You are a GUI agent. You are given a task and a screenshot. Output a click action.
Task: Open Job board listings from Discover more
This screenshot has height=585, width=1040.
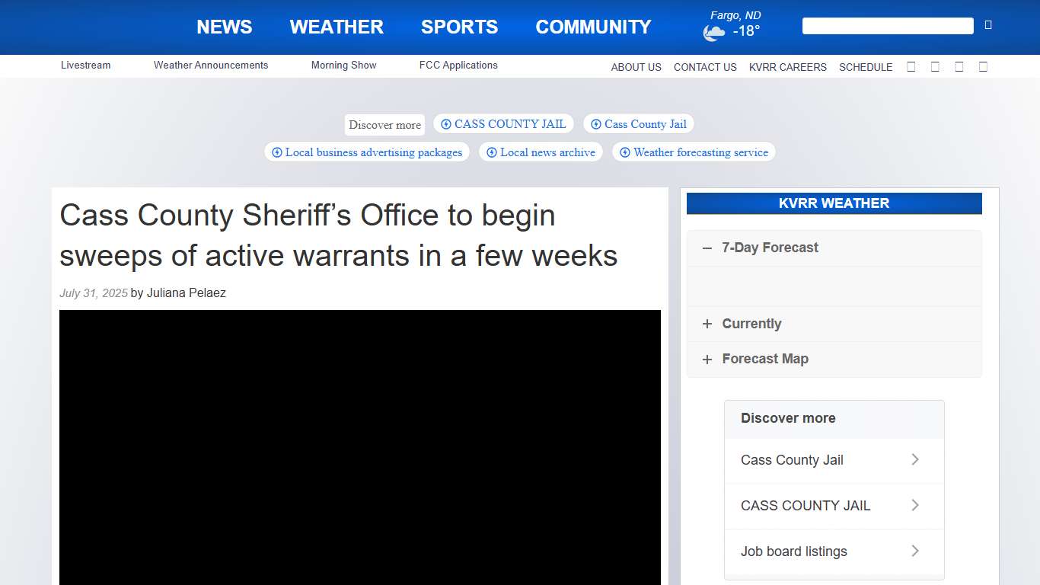click(794, 551)
